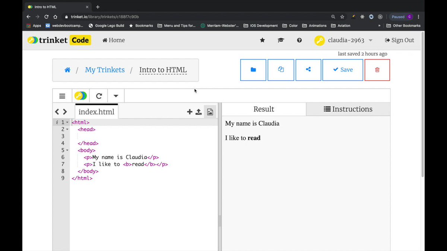Open the dropdown caret in editor toolbar

click(x=116, y=96)
